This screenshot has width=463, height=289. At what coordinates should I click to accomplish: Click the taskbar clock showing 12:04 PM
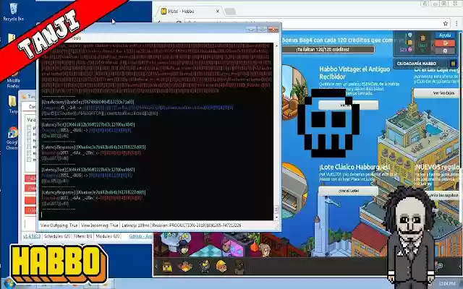click(446, 284)
